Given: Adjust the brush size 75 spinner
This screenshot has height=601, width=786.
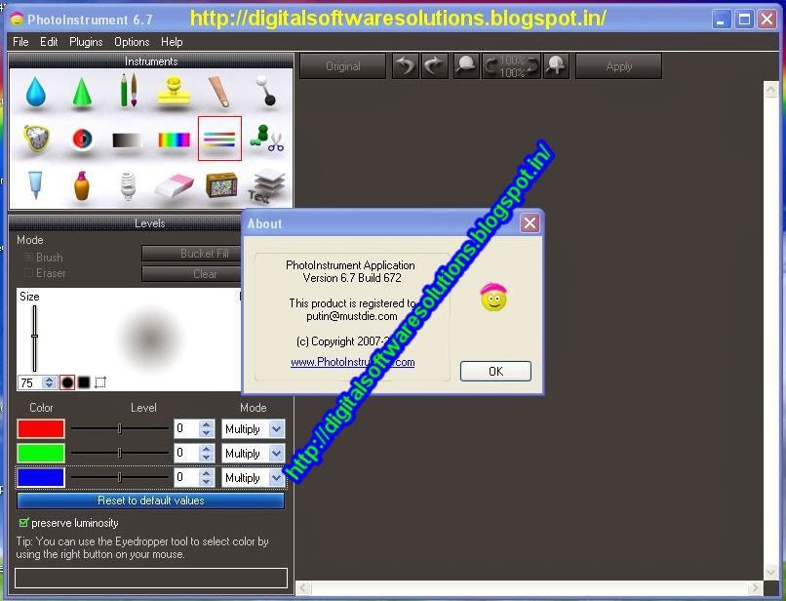Looking at the screenshot, I should [x=49, y=382].
